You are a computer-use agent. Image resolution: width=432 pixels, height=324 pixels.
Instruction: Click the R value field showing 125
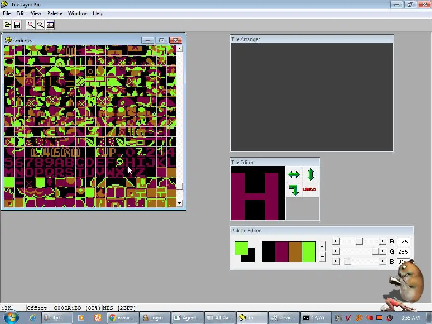tap(403, 242)
